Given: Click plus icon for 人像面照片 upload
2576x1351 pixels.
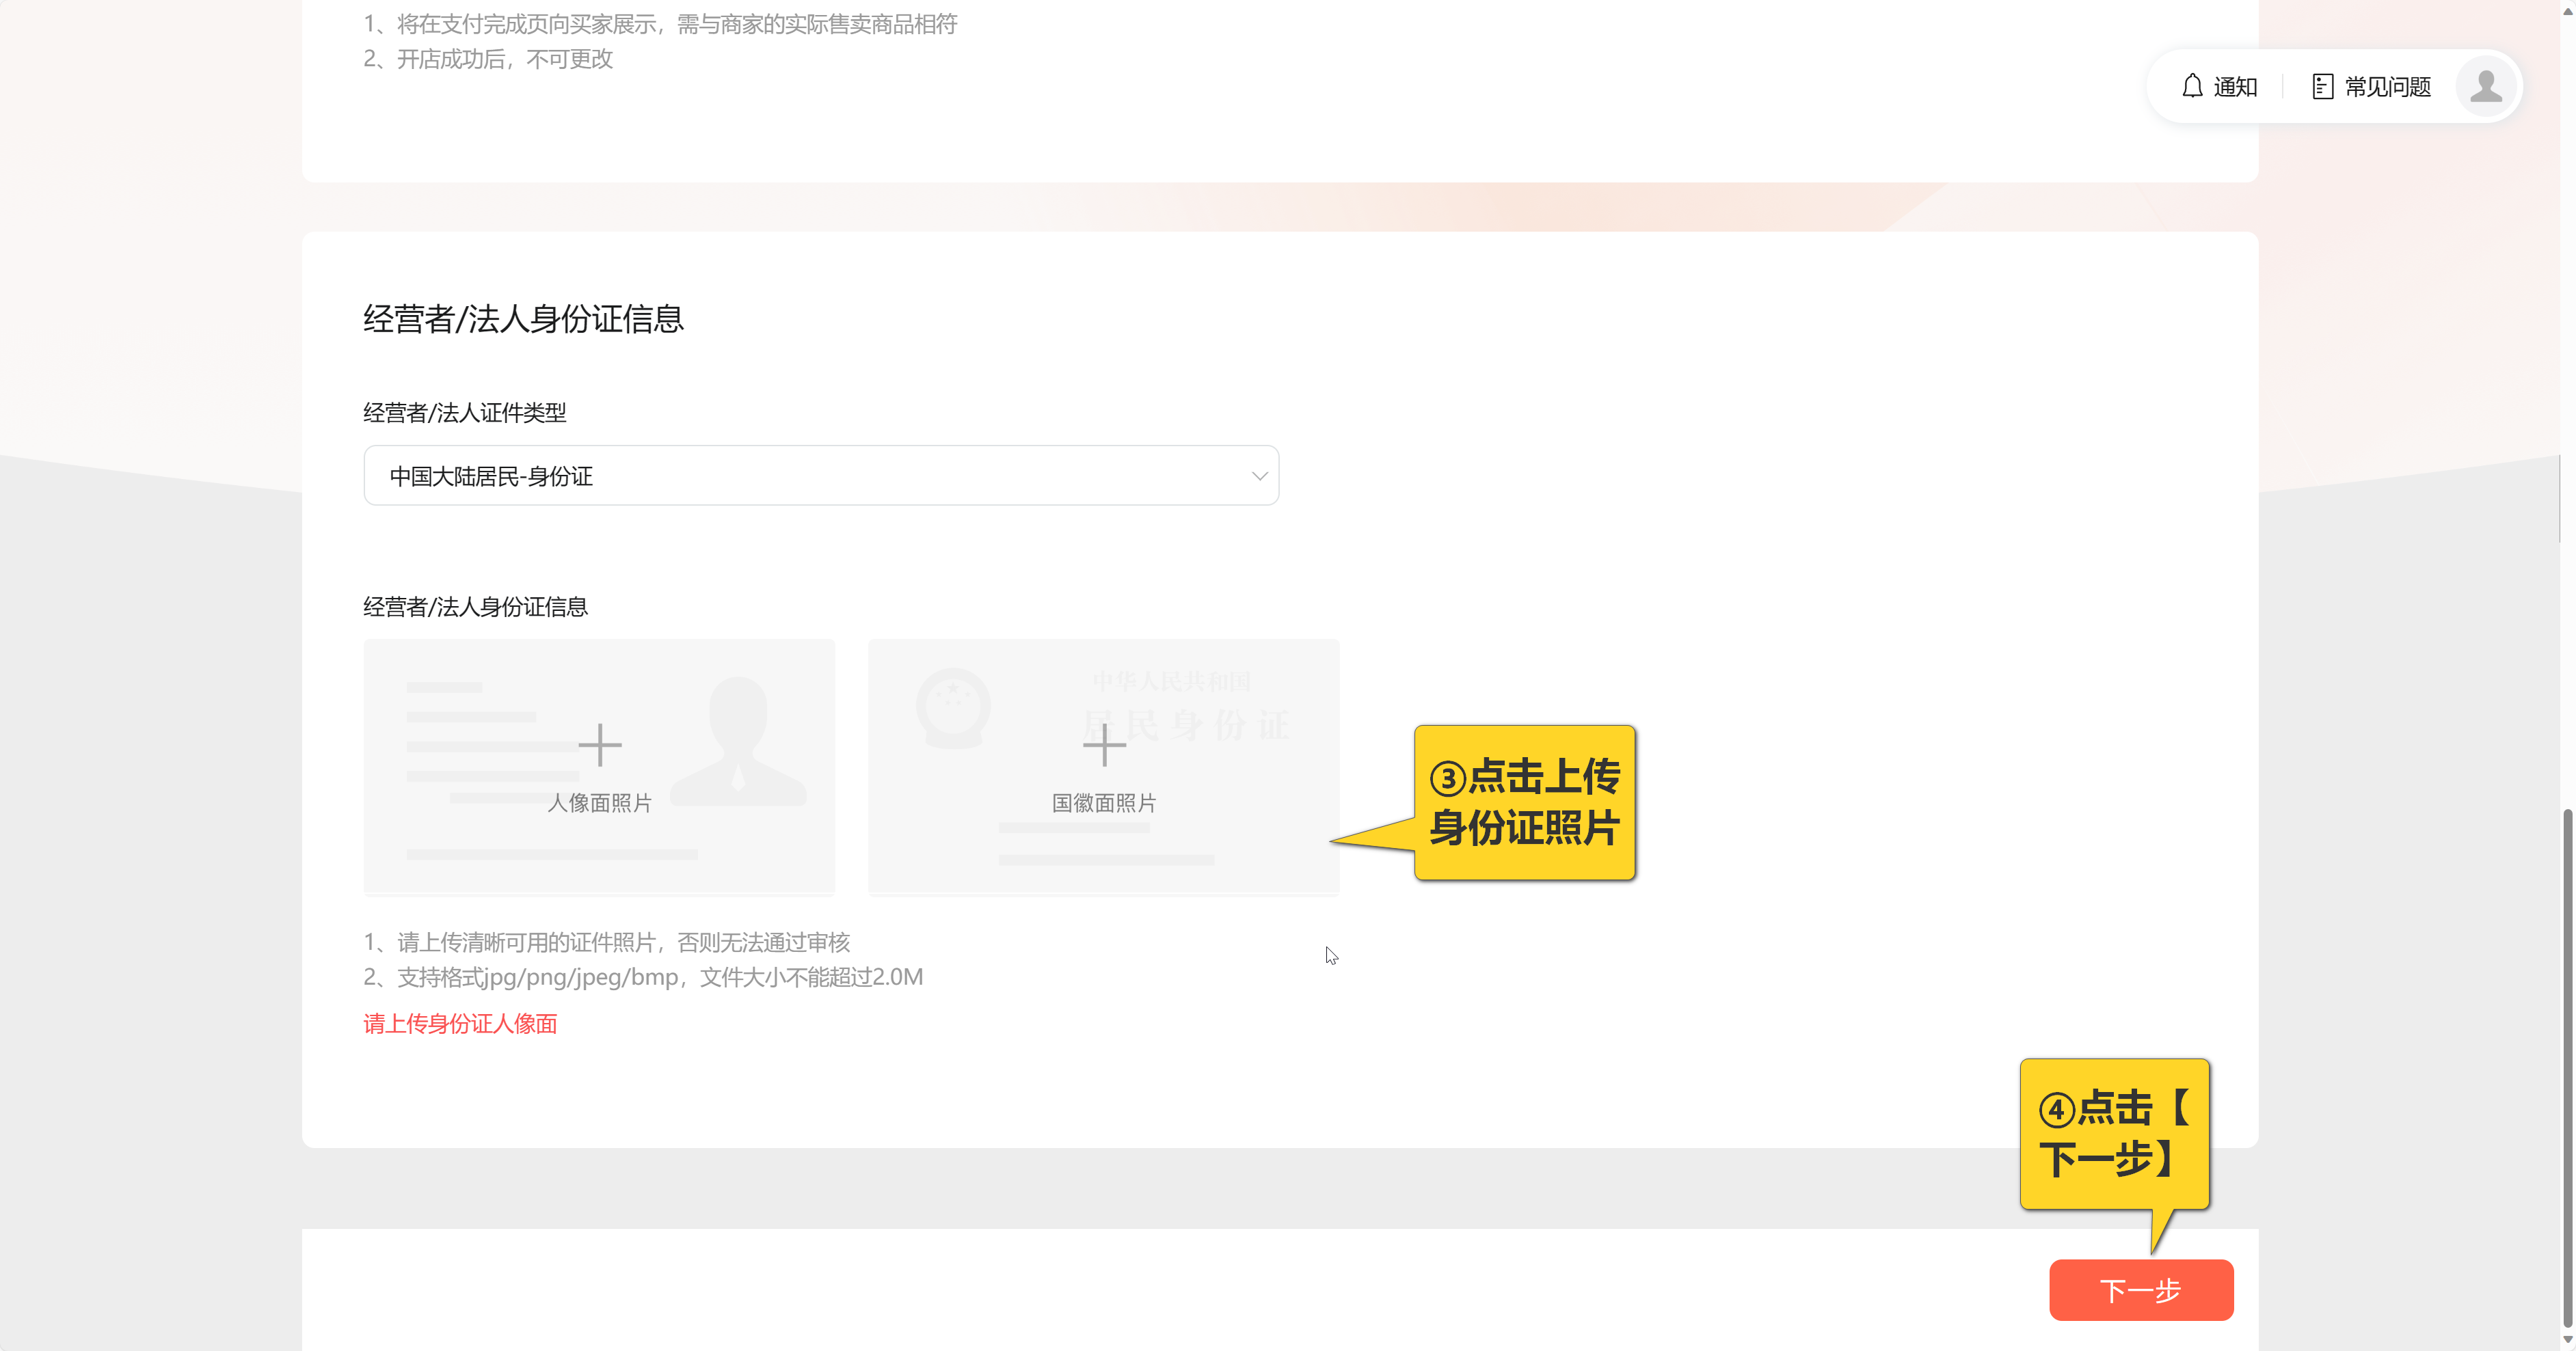Looking at the screenshot, I should coord(600,746).
